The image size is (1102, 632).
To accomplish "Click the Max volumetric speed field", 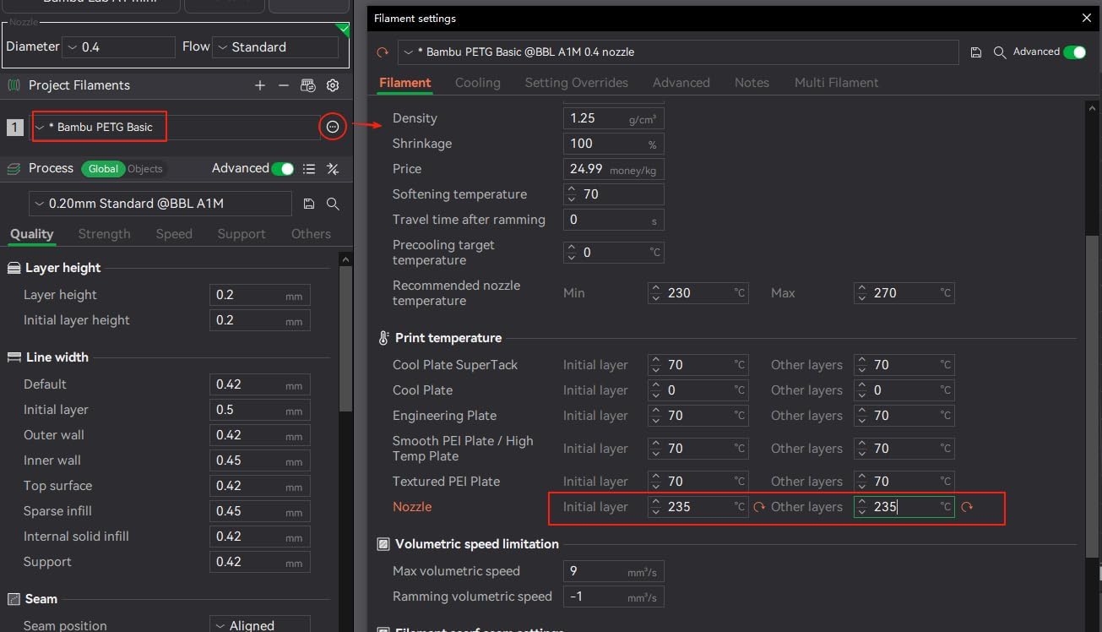I will coord(613,571).
